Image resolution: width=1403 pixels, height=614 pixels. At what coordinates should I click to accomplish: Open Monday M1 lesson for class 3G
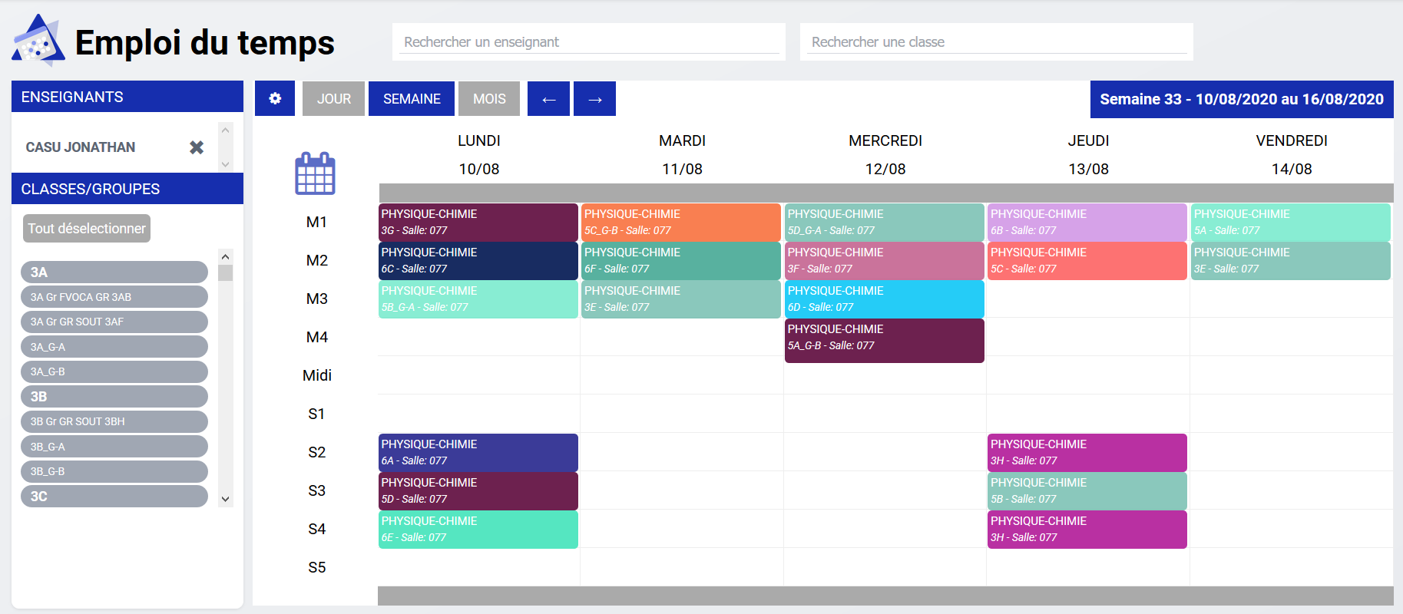tap(478, 222)
